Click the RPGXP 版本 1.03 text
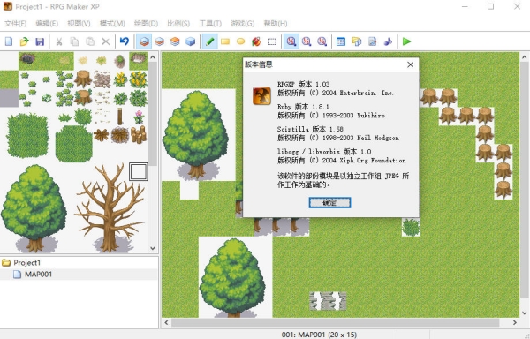The image size is (530, 339). click(304, 84)
